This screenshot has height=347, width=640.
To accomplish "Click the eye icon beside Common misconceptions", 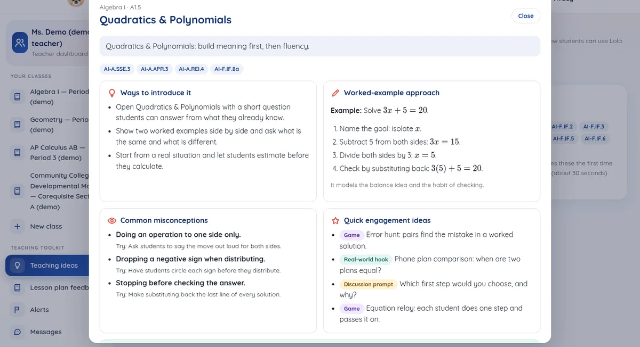I will coord(112,220).
